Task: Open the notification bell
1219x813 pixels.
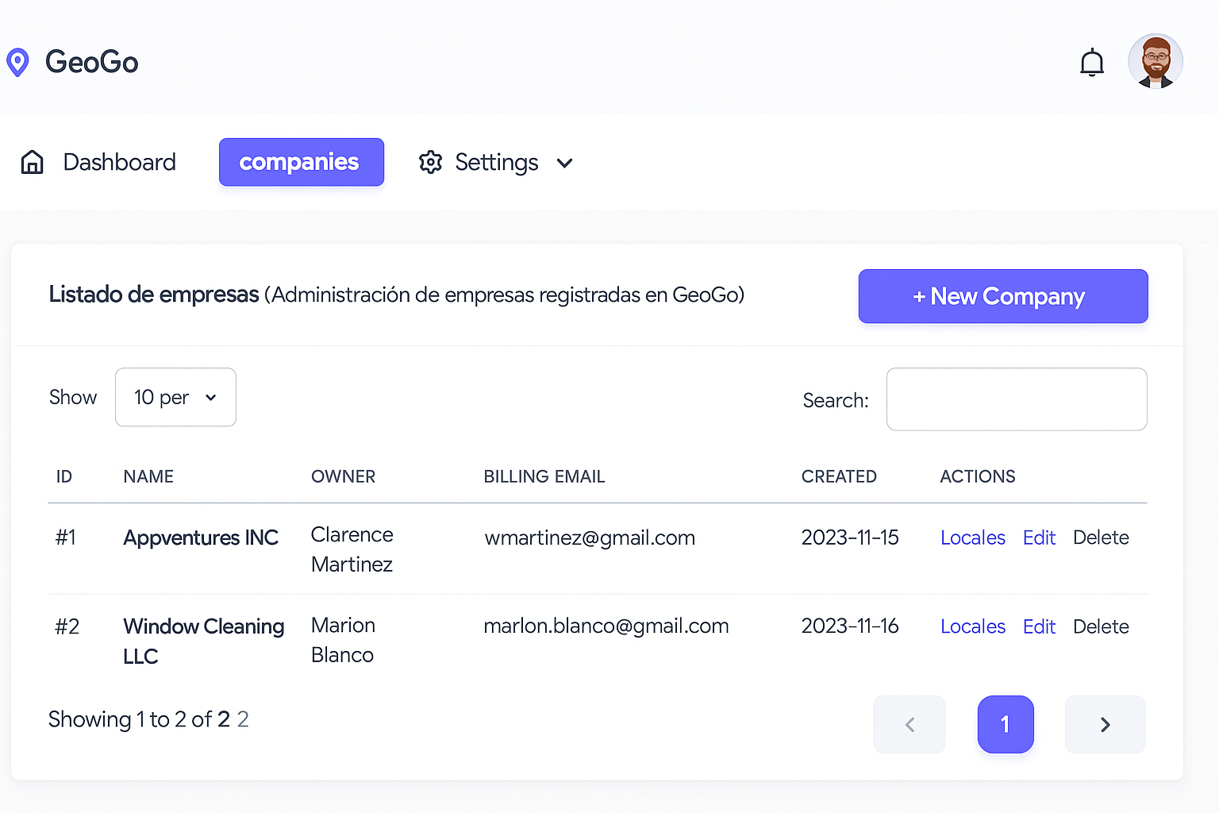Action: point(1092,61)
